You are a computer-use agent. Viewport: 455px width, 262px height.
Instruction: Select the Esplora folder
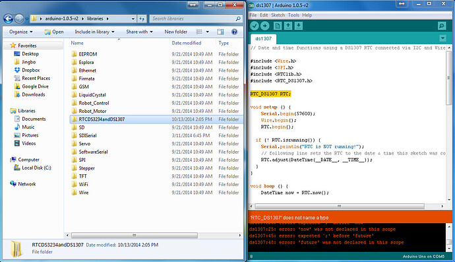(156, 62)
